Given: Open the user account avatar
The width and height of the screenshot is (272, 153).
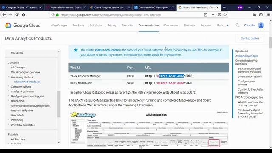Looking at the screenshot, I should (261, 25).
